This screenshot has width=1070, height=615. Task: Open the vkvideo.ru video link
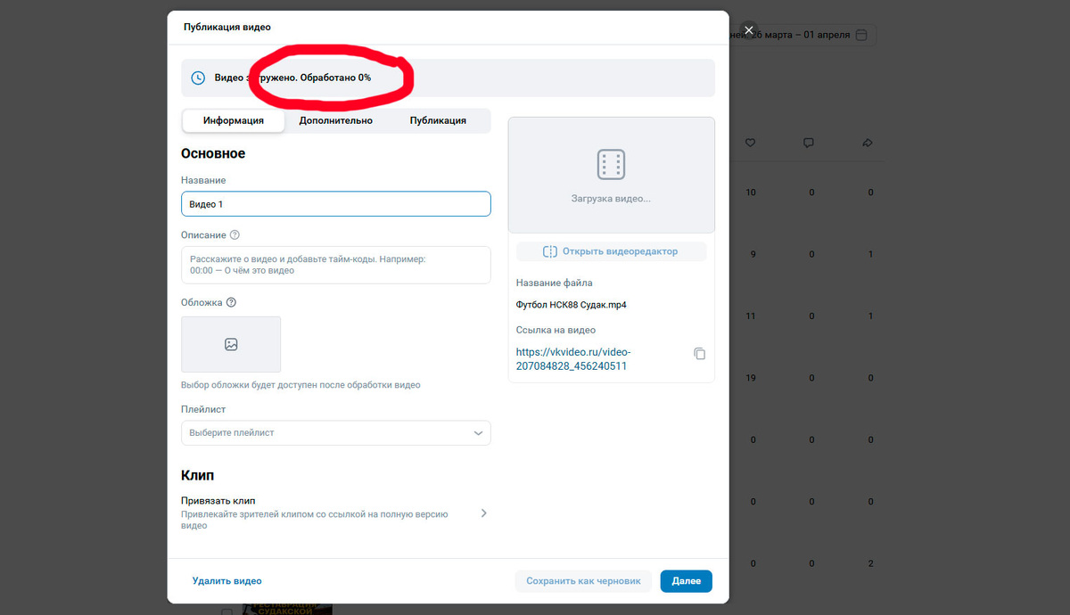[x=573, y=359]
